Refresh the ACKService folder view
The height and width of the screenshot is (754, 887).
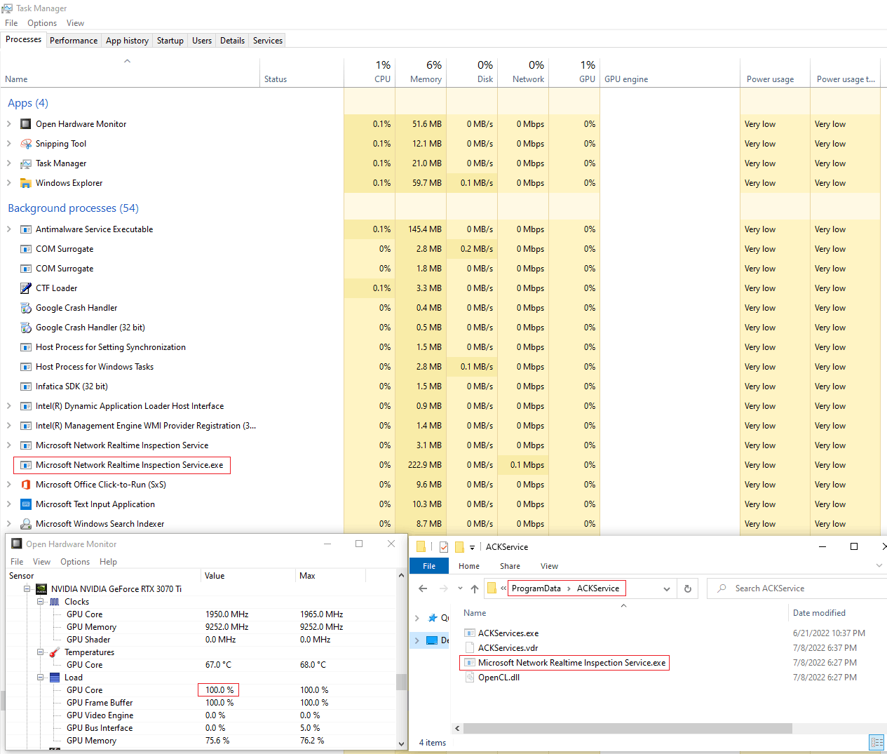point(688,588)
